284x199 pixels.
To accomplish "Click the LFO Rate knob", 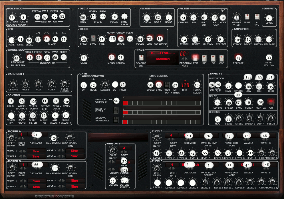I will pyautogui.click(x=12, y=40).
